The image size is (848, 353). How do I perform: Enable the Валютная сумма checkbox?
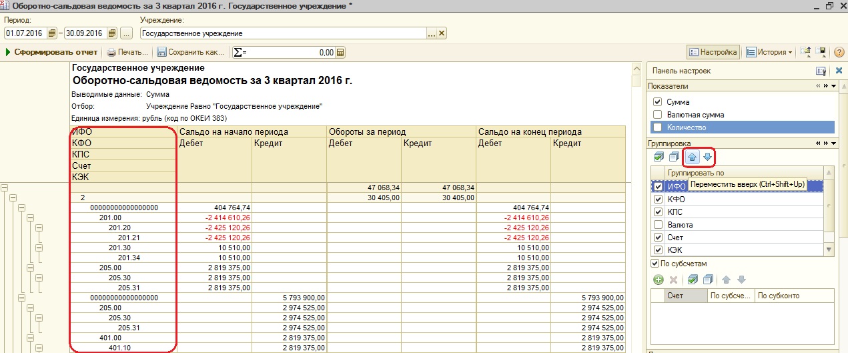[658, 115]
